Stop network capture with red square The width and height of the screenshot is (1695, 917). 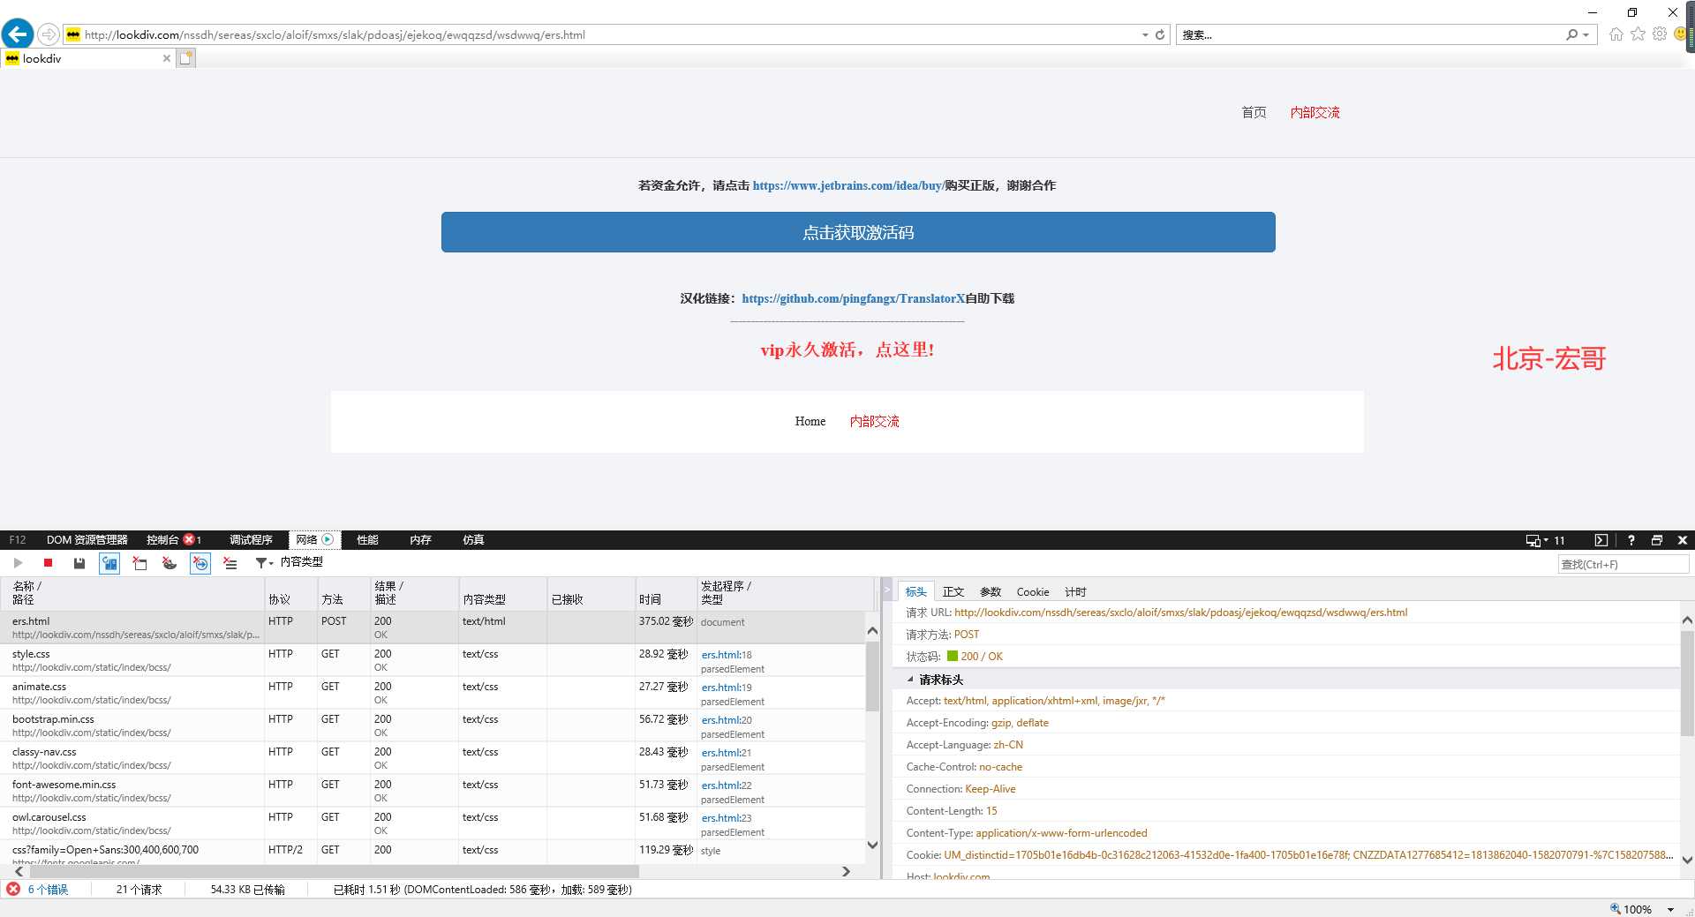point(48,562)
